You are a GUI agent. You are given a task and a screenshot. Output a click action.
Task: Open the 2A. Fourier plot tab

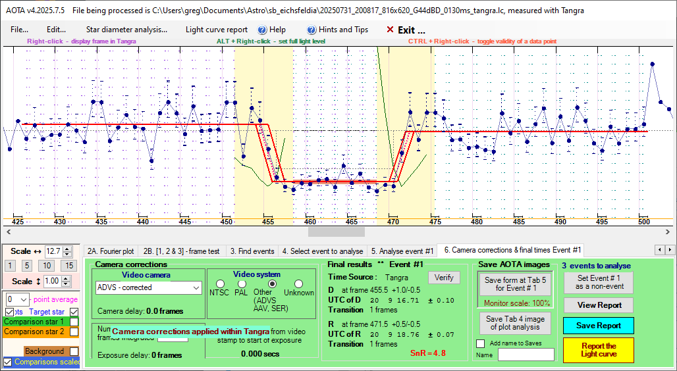[111, 251]
